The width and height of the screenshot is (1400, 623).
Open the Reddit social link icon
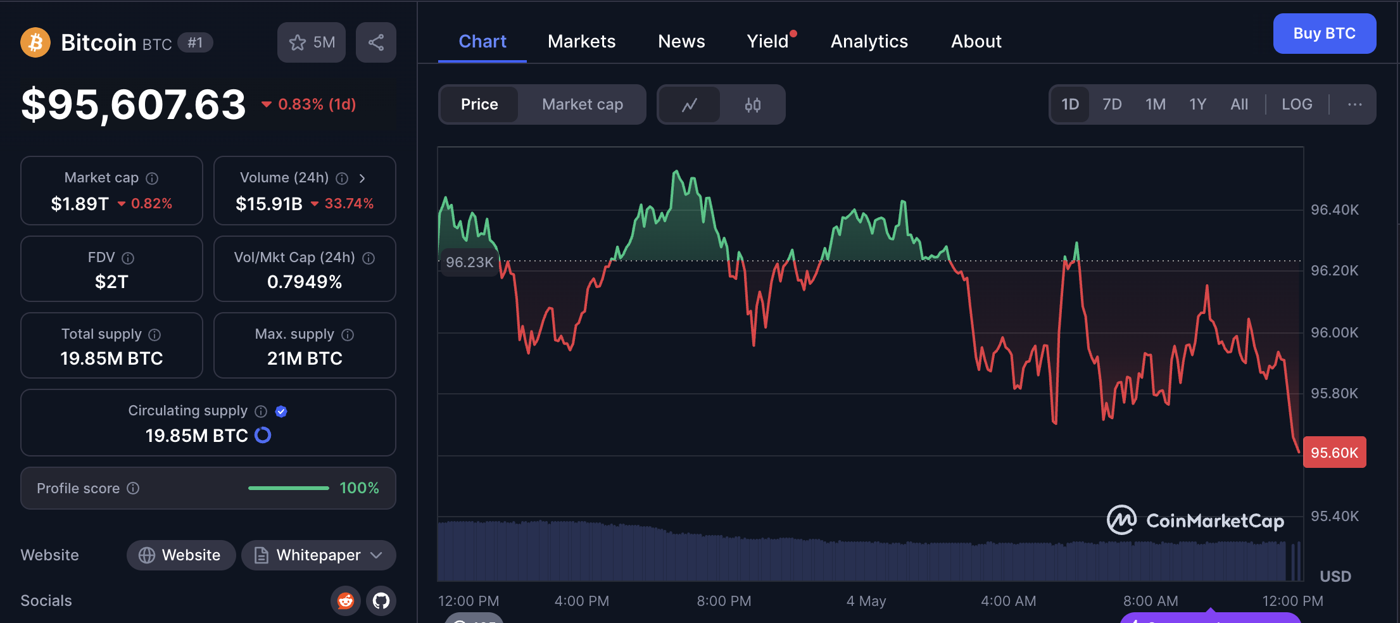(346, 600)
